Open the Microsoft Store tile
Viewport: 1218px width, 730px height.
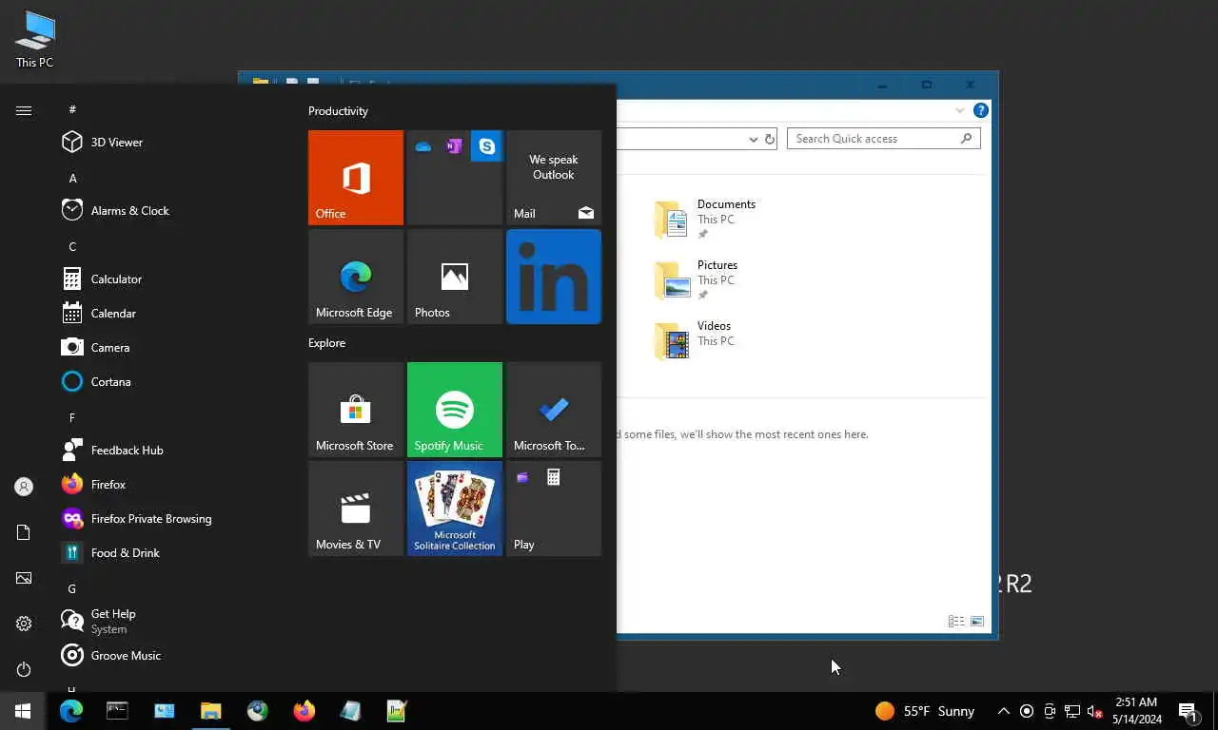(356, 410)
